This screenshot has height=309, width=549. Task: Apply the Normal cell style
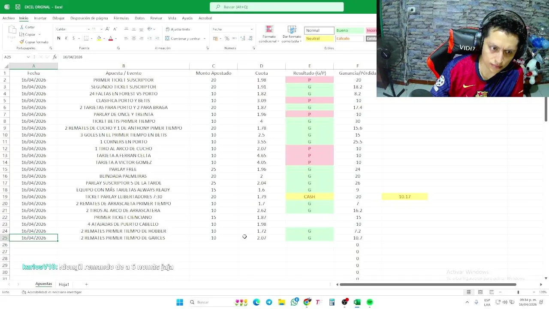pos(319,30)
